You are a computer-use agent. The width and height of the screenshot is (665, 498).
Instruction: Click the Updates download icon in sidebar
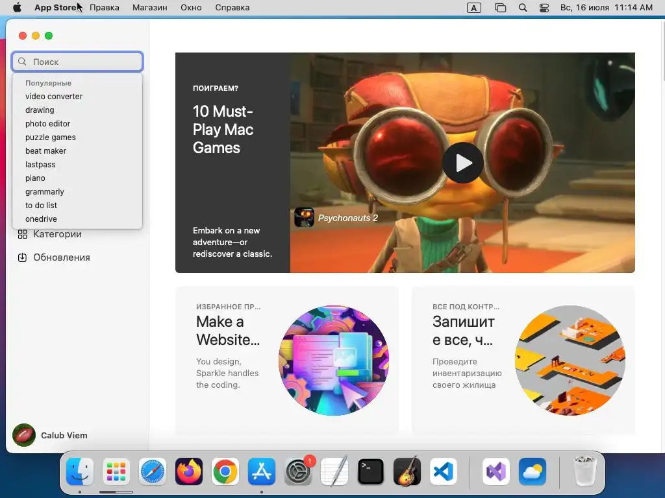point(23,257)
